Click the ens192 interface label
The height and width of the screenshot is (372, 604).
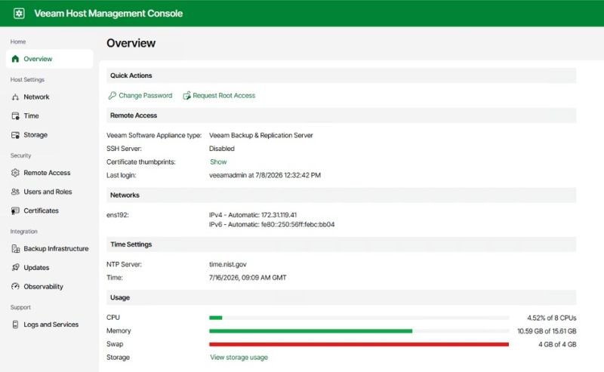click(x=118, y=215)
